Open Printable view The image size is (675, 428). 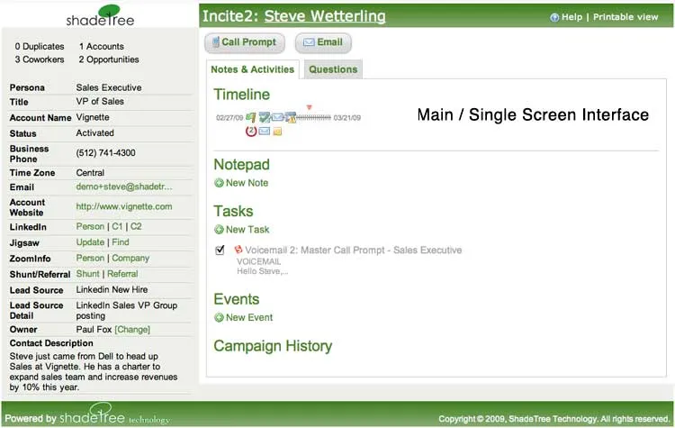tap(625, 17)
